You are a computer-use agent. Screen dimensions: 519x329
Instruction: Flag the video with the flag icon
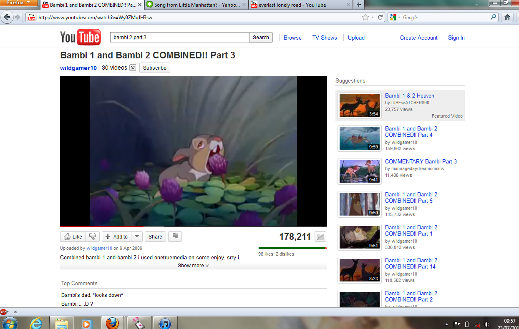pos(175,236)
